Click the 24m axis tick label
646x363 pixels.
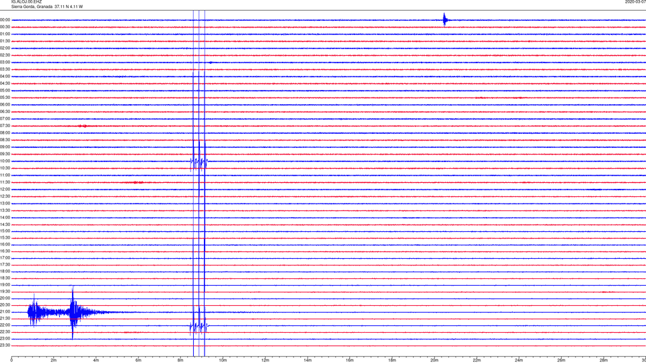pyautogui.click(x=519, y=360)
